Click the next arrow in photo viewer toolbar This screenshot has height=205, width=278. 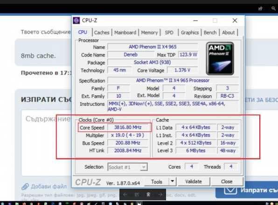(160, 195)
